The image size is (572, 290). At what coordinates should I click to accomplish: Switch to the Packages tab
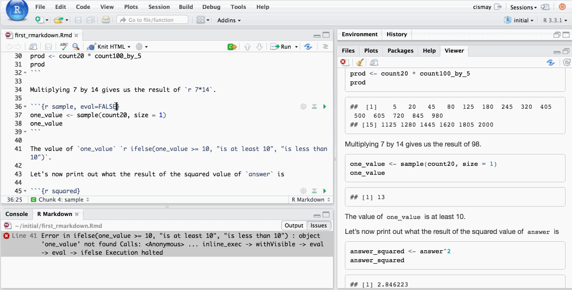tap(400, 51)
